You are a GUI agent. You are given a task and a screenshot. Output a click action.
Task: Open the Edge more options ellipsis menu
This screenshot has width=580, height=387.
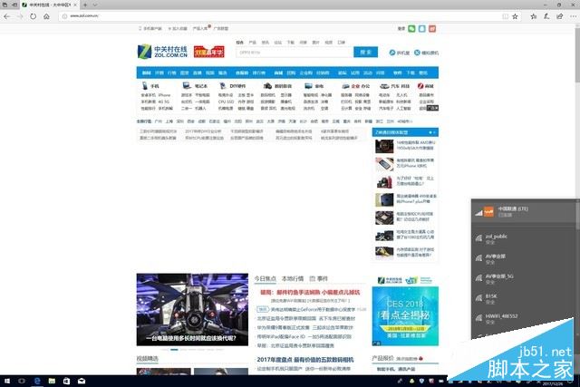point(573,16)
